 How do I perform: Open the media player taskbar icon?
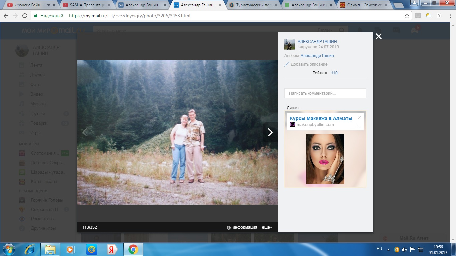(70, 249)
